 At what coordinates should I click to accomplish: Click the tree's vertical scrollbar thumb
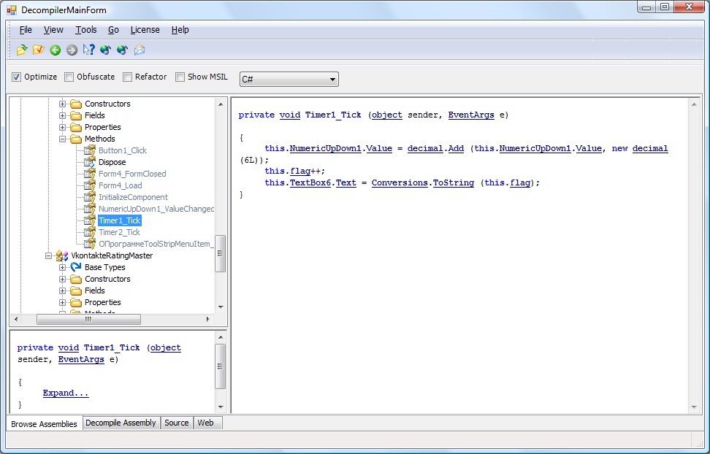click(x=220, y=253)
